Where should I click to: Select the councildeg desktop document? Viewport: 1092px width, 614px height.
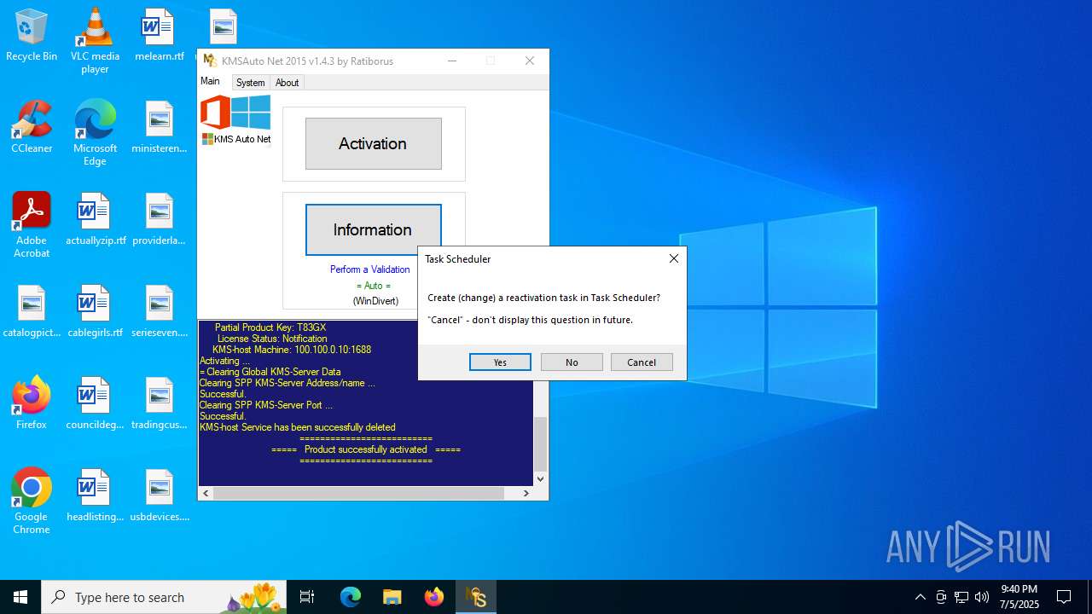click(95, 403)
